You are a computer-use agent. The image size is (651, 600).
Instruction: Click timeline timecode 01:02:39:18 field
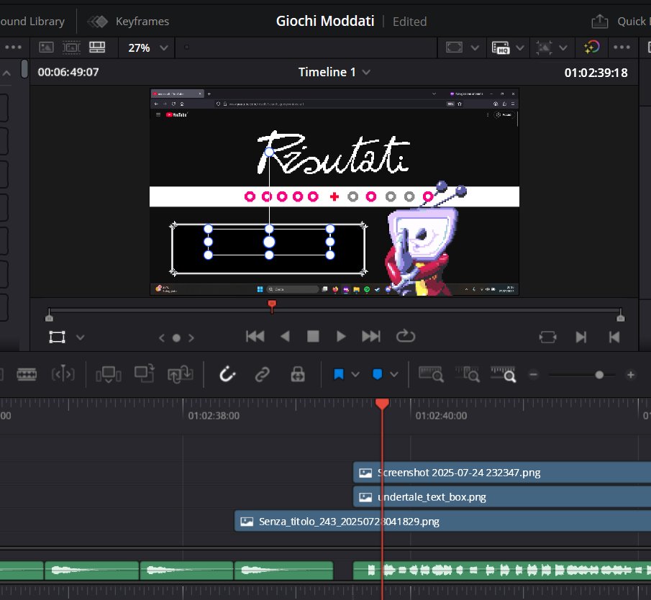tap(596, 73)
